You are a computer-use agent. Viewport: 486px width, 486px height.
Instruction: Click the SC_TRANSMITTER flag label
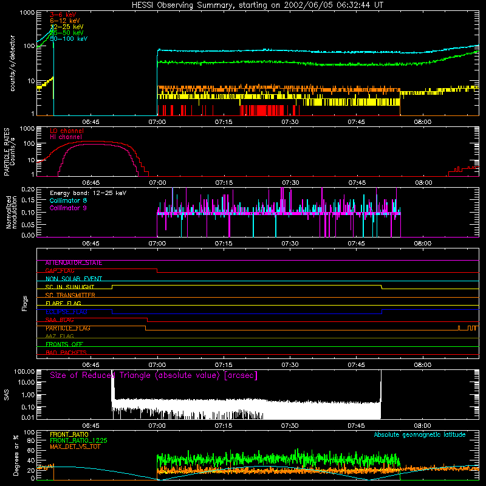70,295
